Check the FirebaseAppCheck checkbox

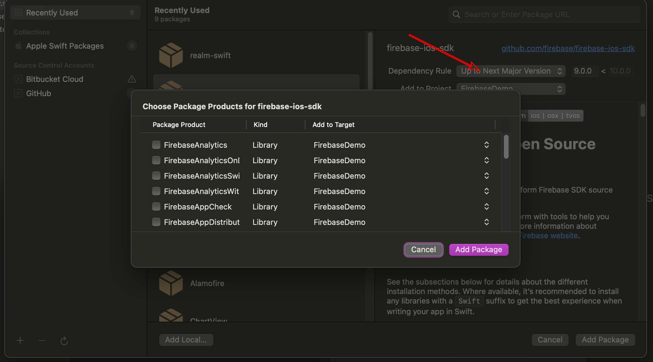[x=156, y=207]
